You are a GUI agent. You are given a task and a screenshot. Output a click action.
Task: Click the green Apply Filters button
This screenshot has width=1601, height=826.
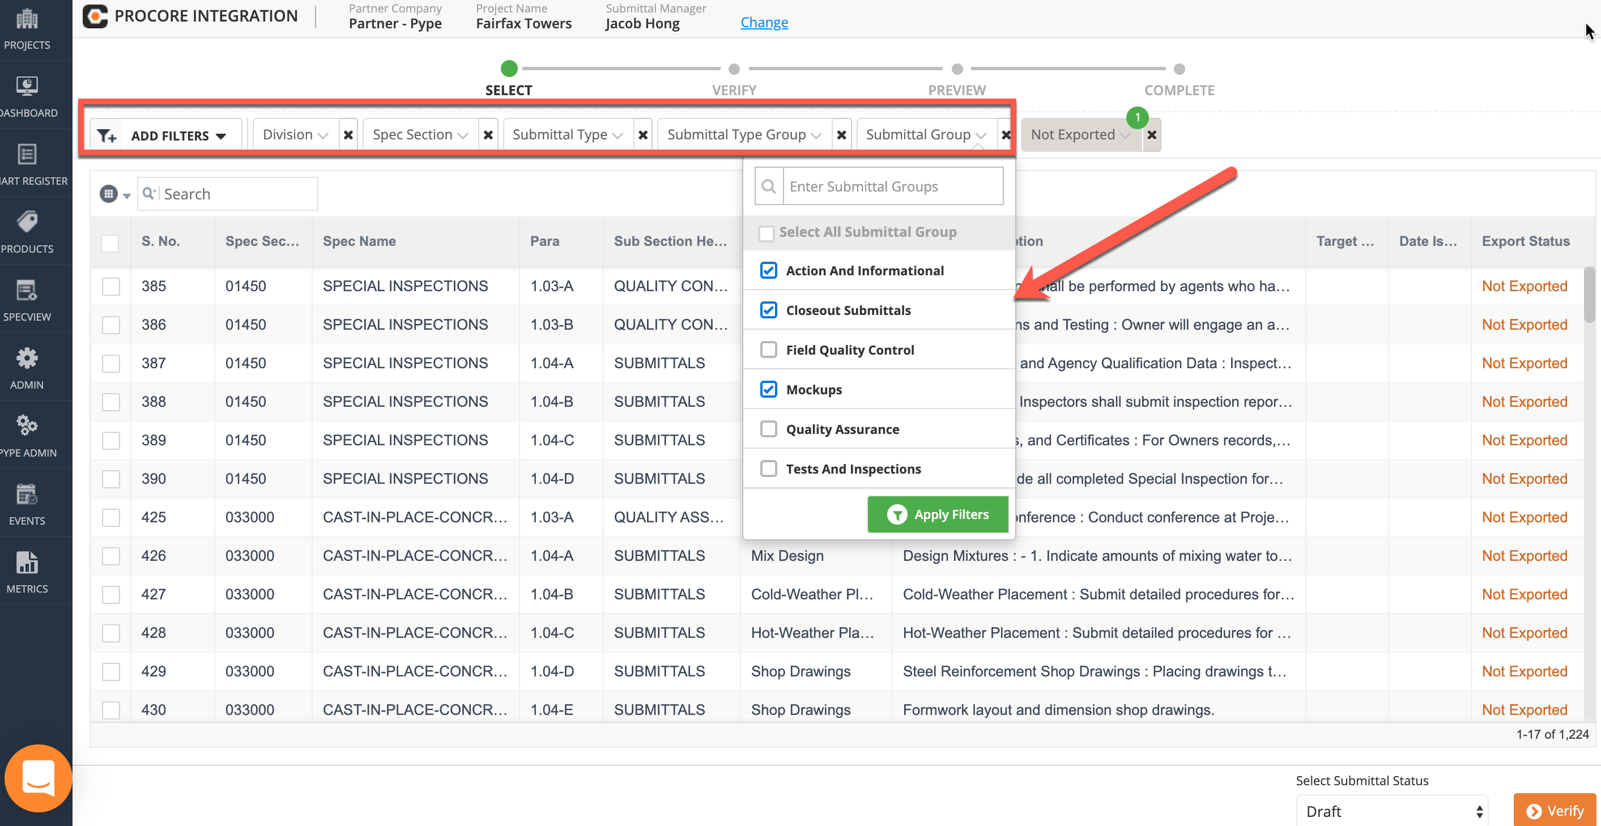[x=937, y=514]
